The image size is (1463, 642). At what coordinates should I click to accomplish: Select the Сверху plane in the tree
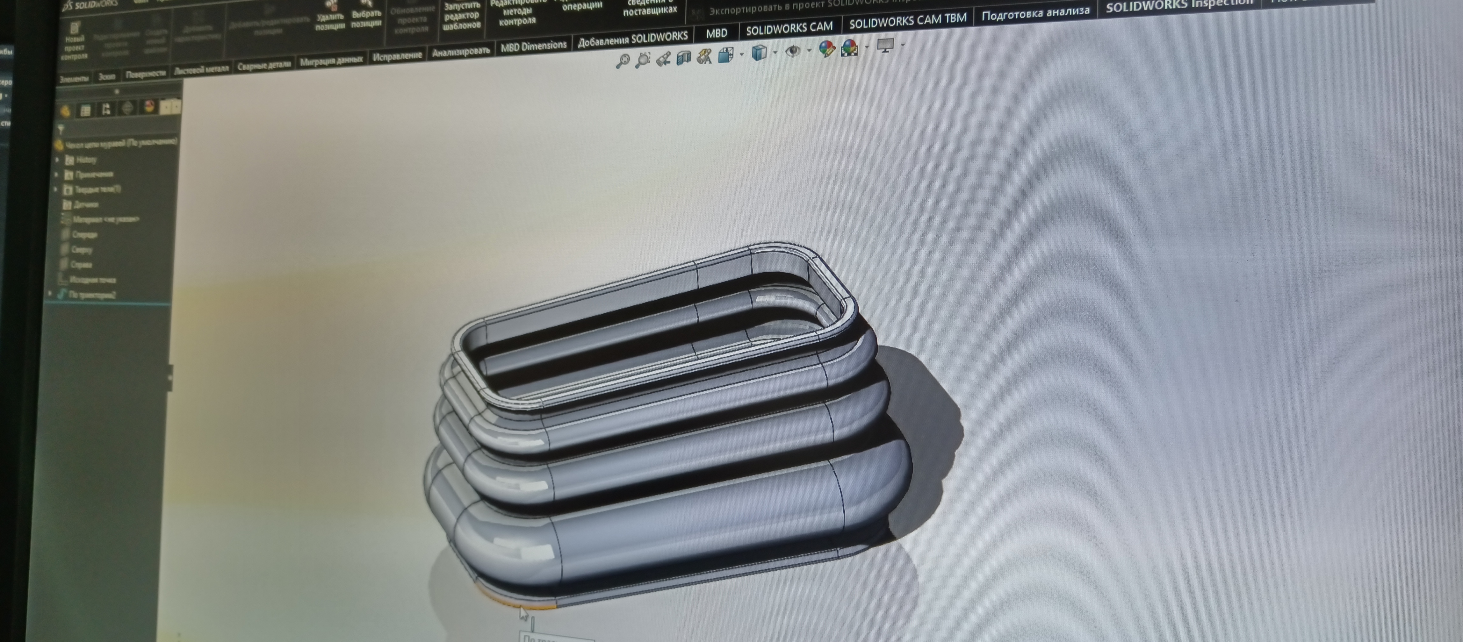click(x=76, y=249)
